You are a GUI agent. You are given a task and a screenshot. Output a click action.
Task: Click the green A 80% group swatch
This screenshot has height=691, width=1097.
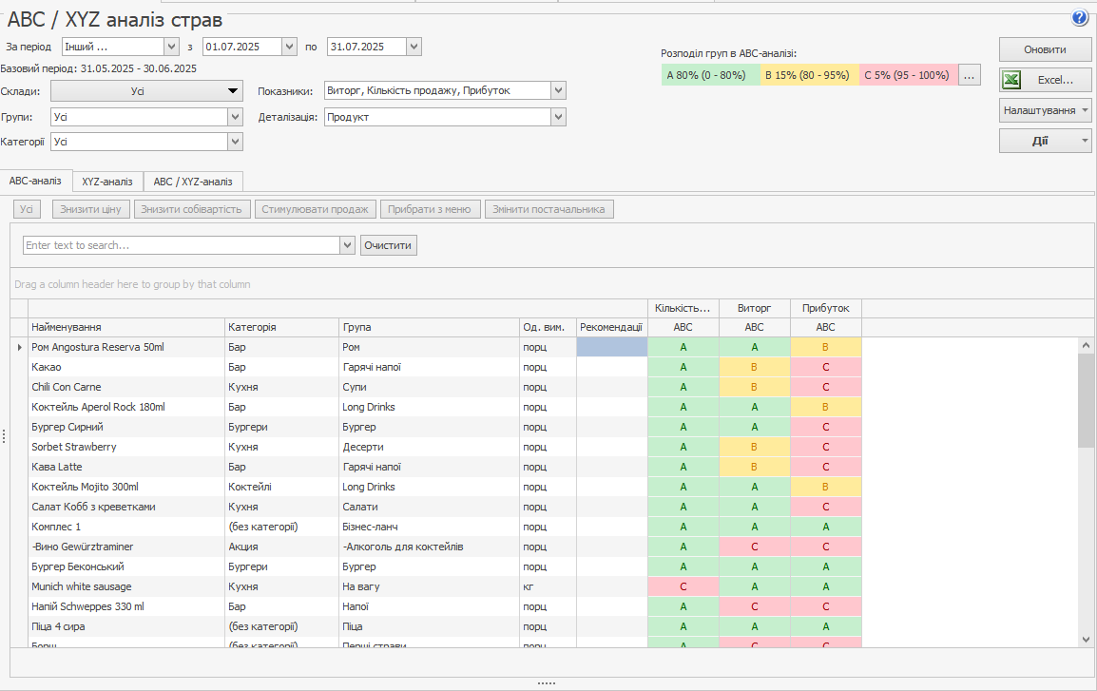coord(709,75)
